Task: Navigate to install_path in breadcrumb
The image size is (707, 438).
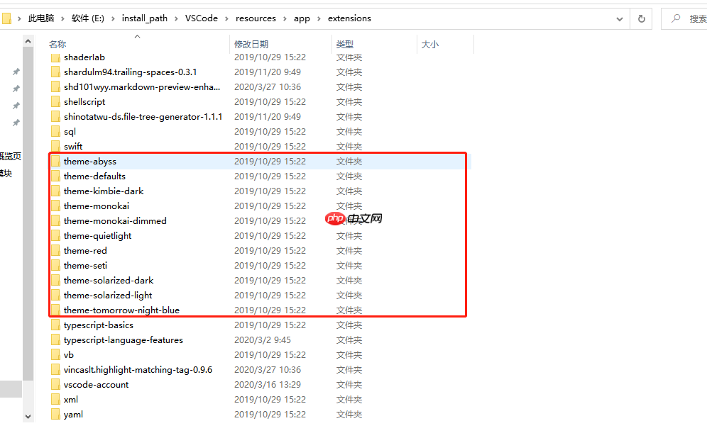Action: (x=144, y=18)
